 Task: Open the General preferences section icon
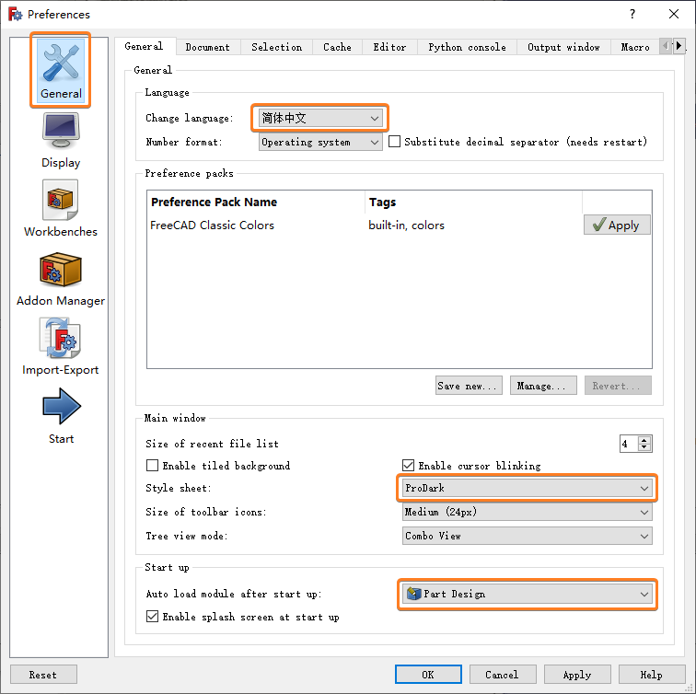coord(61,70)
